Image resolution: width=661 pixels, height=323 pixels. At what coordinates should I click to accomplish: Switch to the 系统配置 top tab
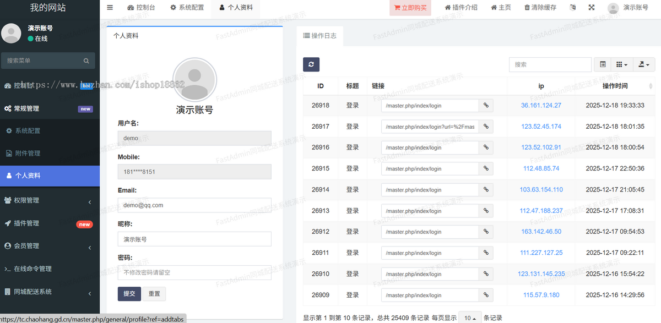coord(187,8)
